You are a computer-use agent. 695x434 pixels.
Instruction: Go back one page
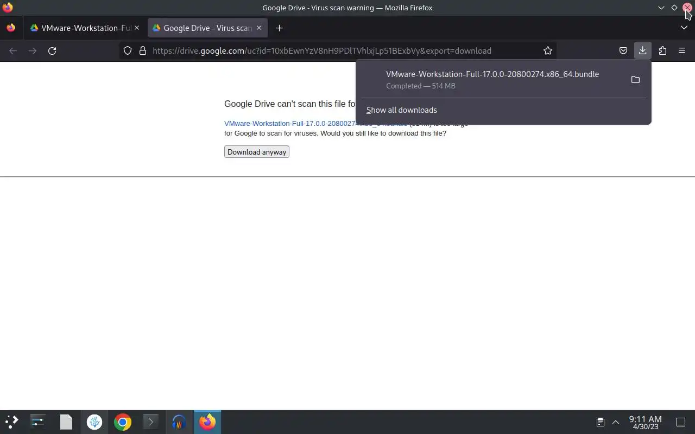click(x=13, y=50)
